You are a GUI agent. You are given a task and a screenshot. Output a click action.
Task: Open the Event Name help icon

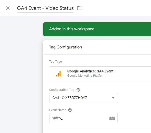(x=70, y=110)
